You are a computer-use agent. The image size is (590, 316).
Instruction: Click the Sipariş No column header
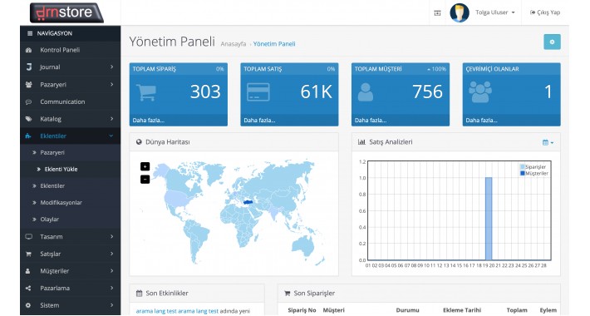pos(302,310)
